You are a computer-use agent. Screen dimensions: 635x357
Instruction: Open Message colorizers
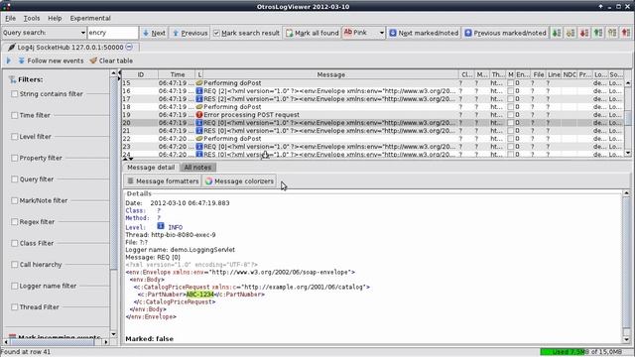point(239,180)
